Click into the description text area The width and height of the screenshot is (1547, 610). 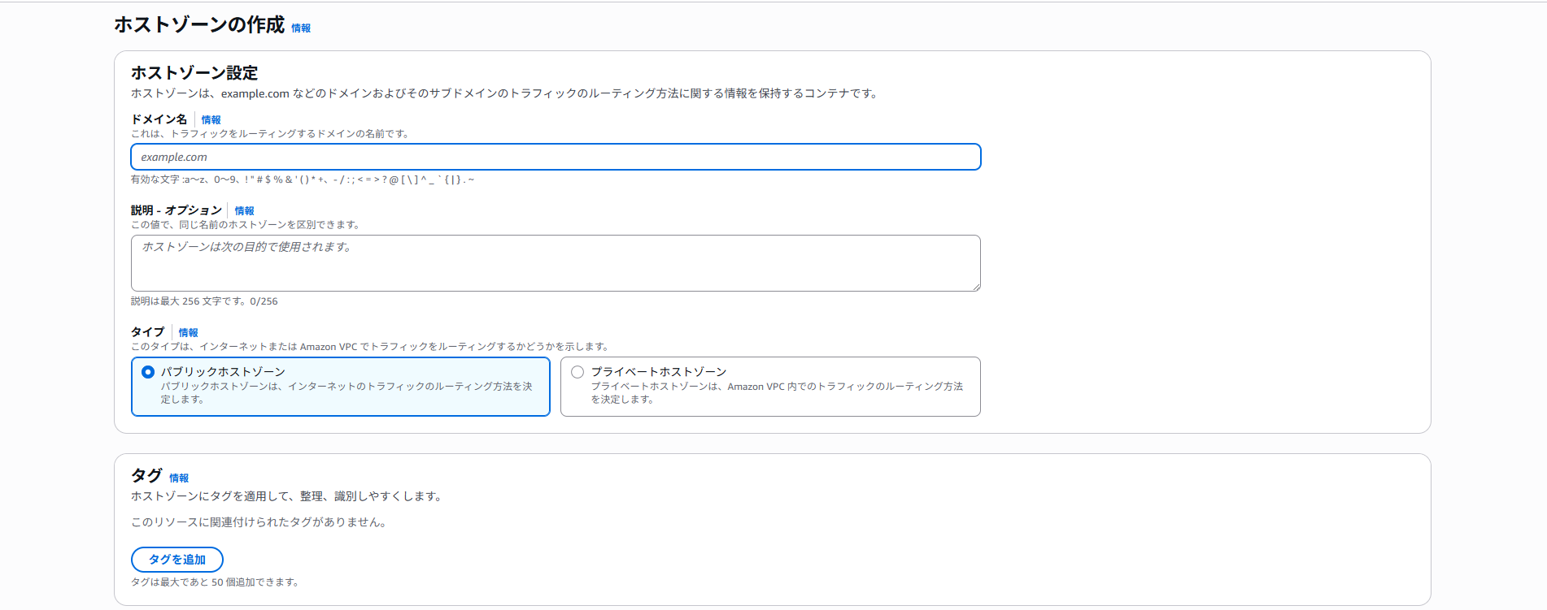(556, 262)
